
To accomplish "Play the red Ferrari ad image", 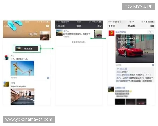I will (135, 49).
